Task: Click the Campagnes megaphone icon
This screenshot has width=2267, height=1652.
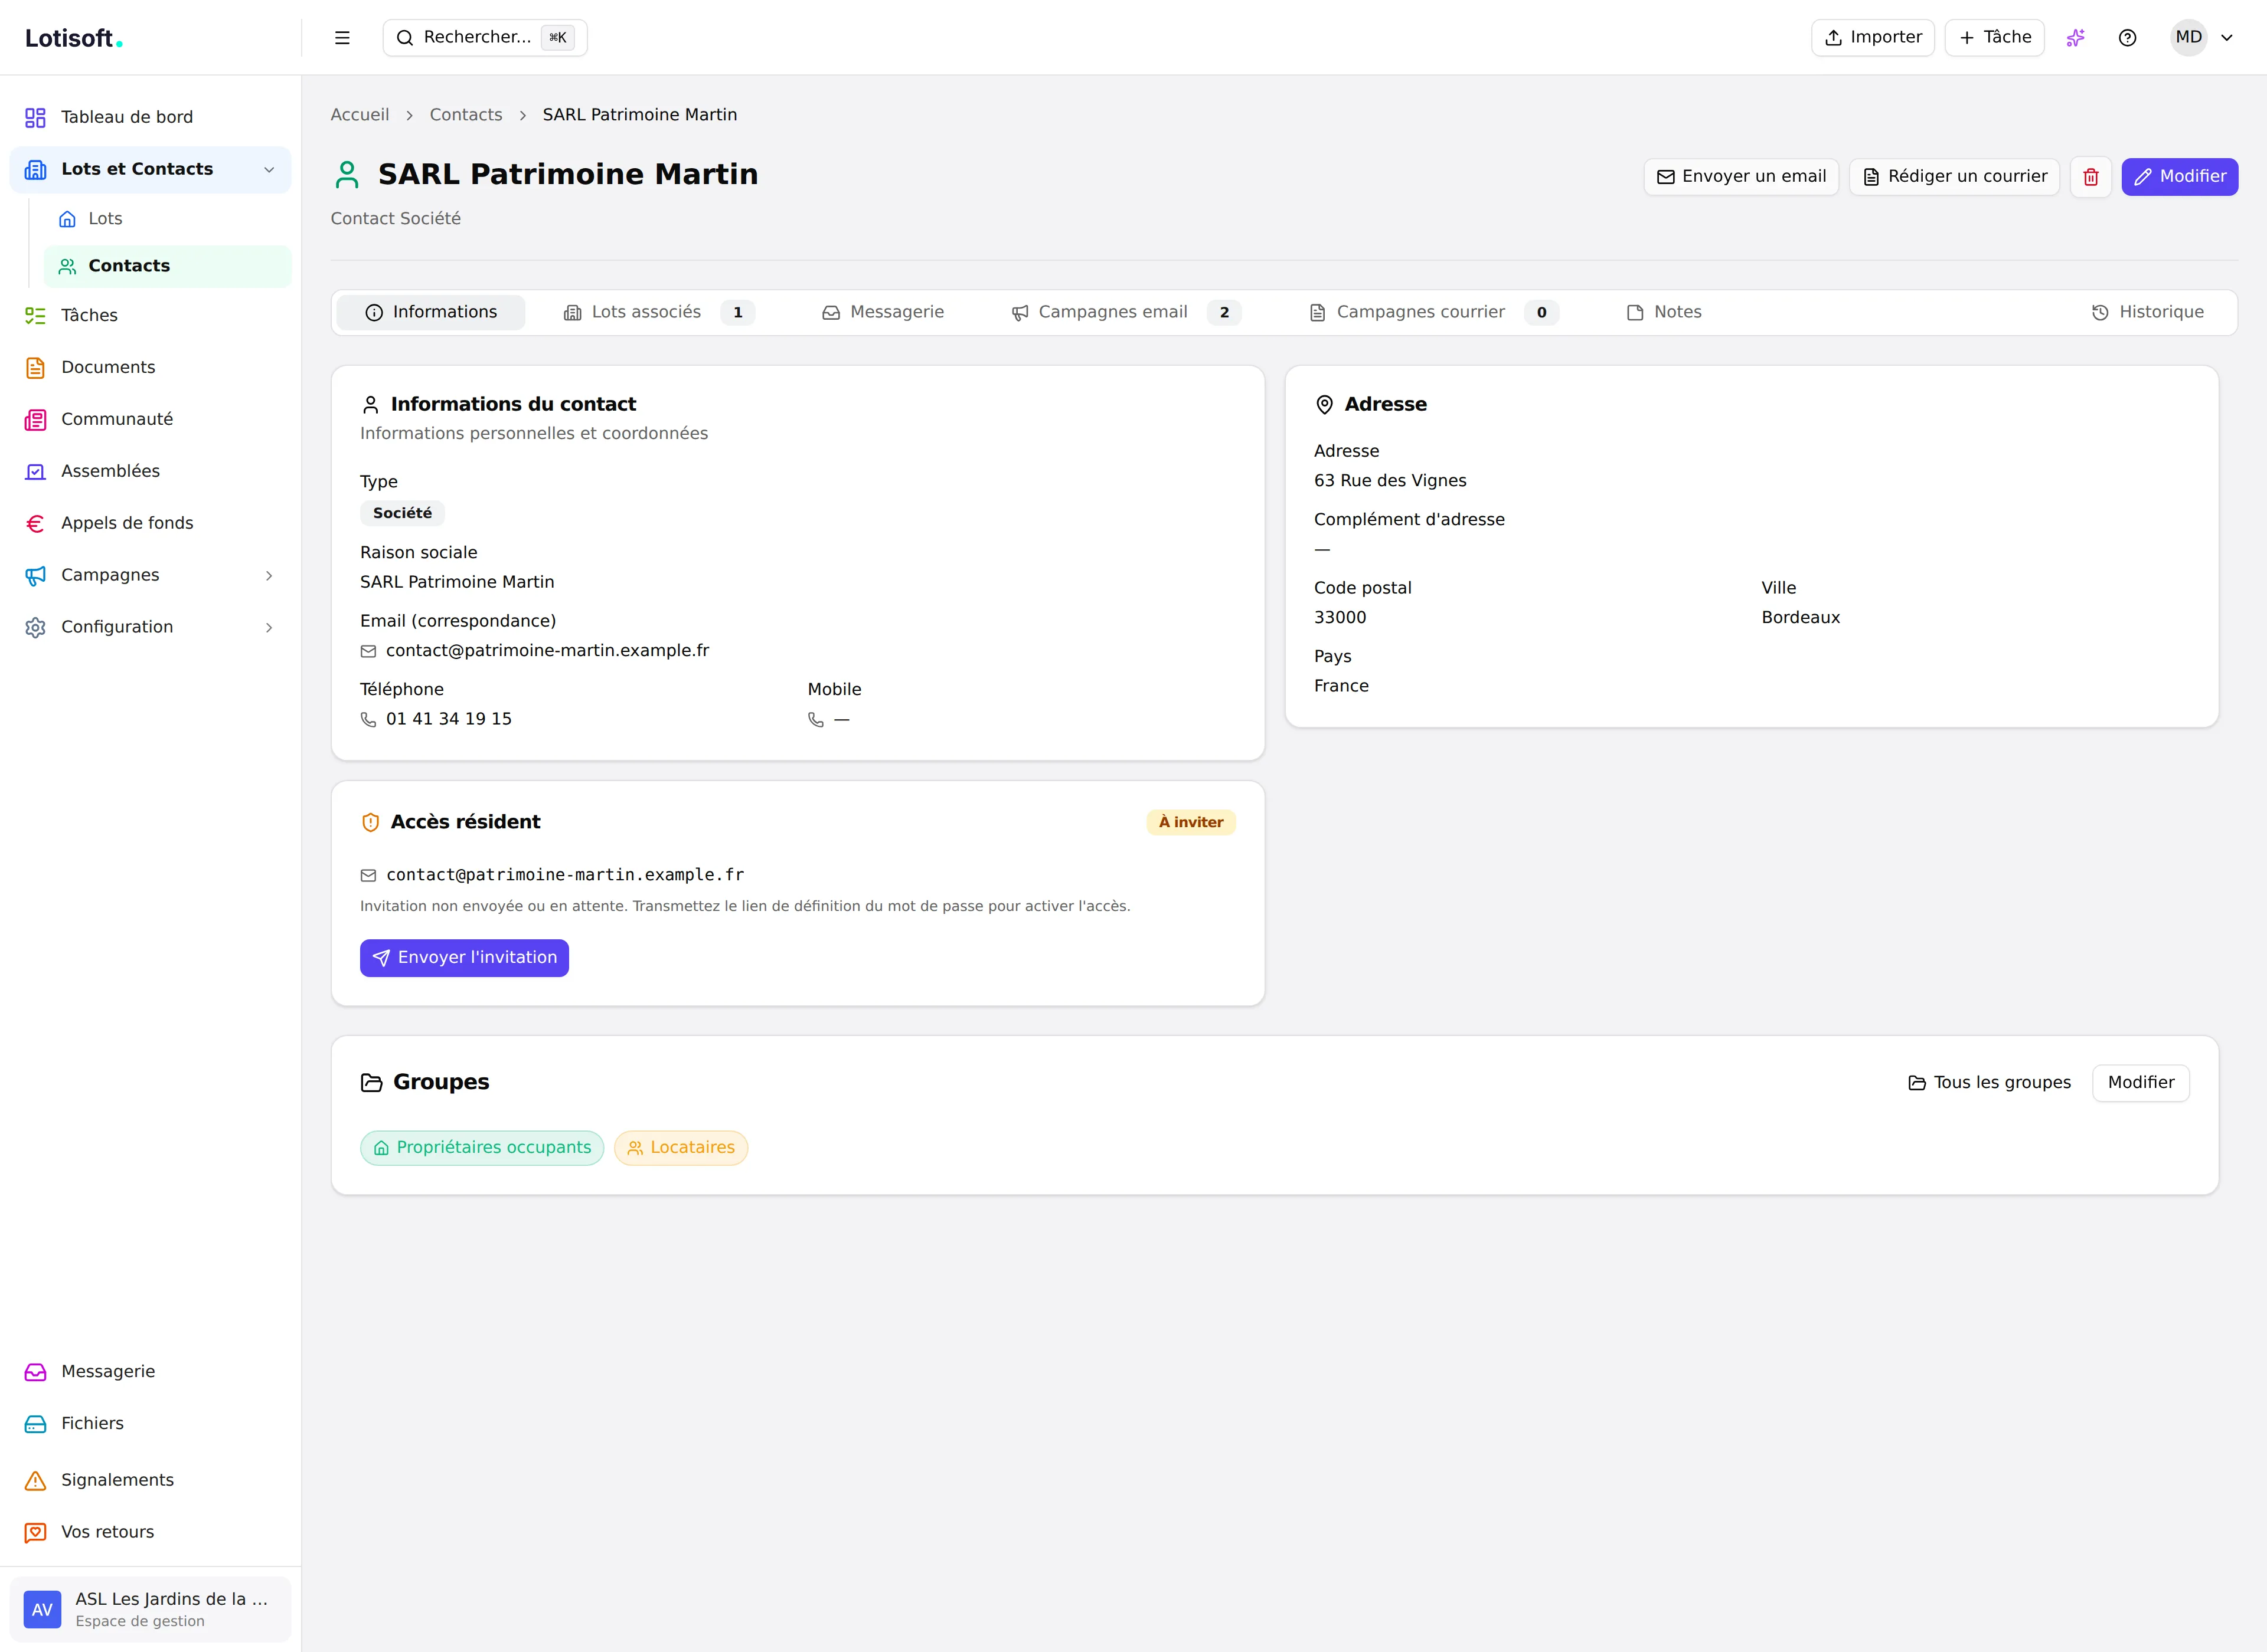Action: [x=35, y=576]
